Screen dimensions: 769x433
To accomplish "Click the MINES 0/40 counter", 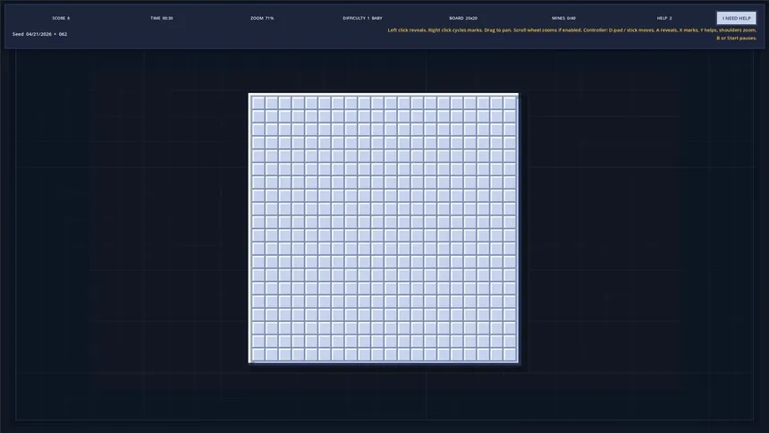I will (x=563, y=18).
